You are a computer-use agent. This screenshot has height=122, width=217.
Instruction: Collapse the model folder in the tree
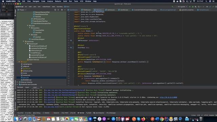coord(29,35)
